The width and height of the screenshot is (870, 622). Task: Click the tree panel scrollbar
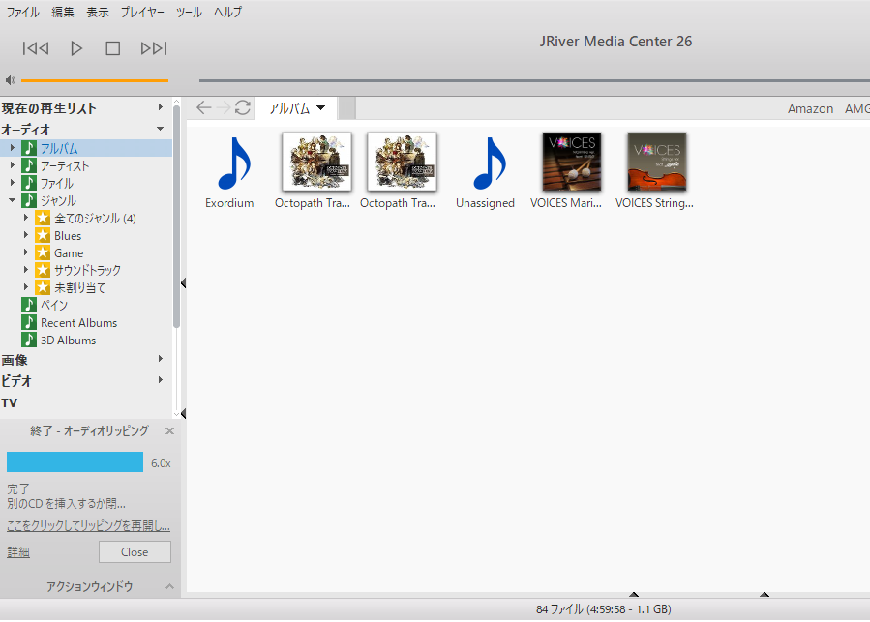click(176, 217)
